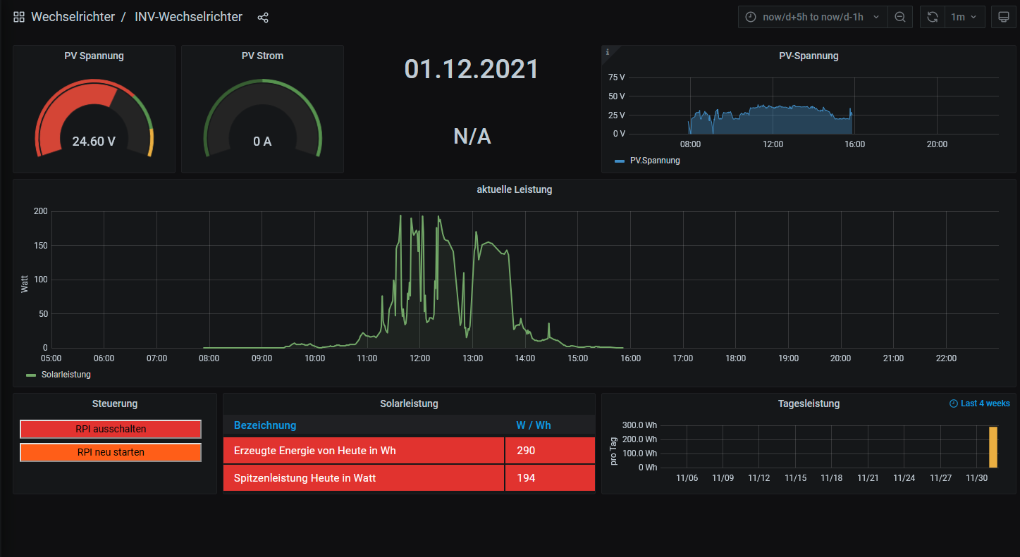Open the Wechselrichter folder breadcrumb
The height and width of the screenshot is (557, 1020).
point(73,17)
